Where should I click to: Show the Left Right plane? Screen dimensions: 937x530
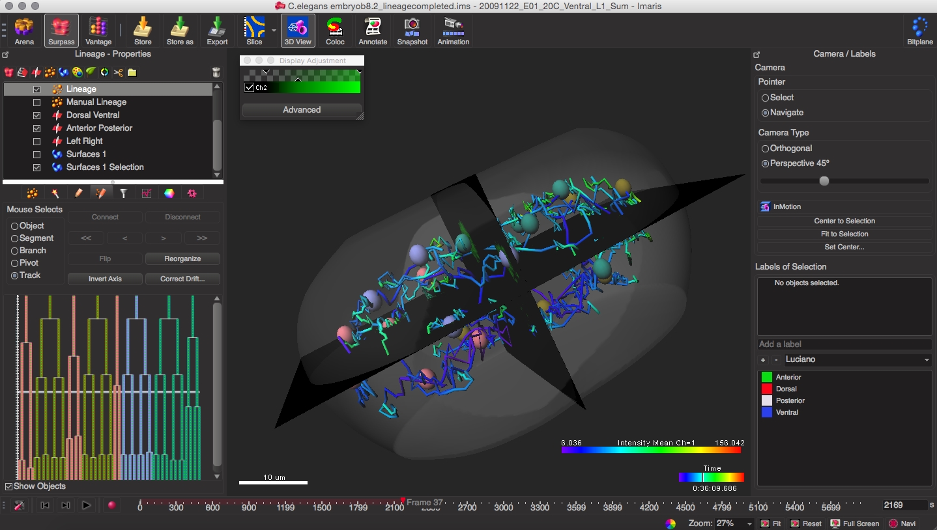[x=37, y=141]
